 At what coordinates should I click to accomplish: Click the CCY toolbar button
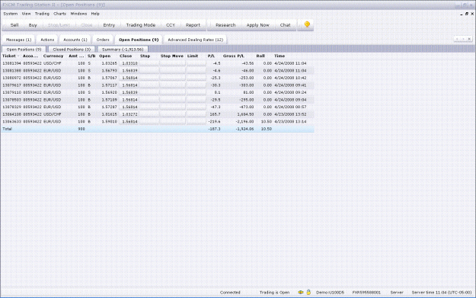tap(171, 25)
